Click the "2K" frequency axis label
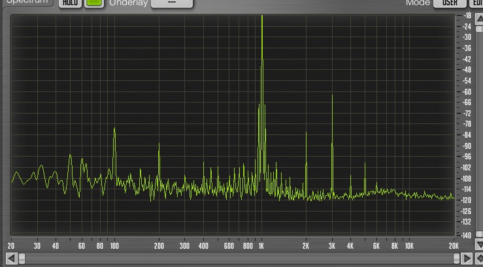 (306, 245)
